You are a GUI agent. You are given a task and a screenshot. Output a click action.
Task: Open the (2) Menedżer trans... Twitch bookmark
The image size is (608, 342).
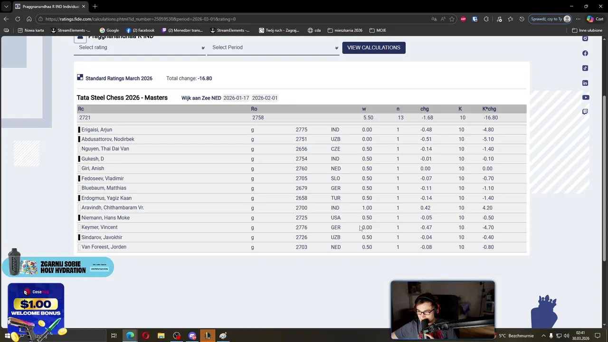[x=182, y=30]
